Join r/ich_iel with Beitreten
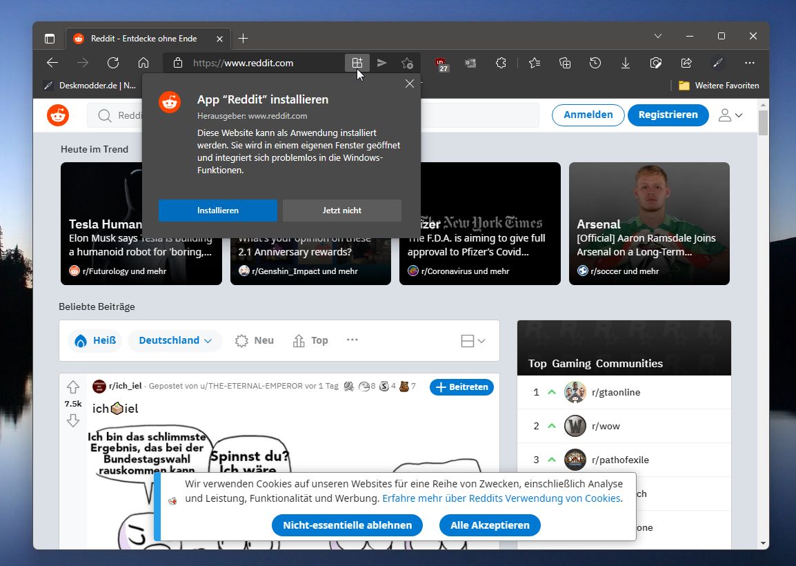 pos(461,387)
